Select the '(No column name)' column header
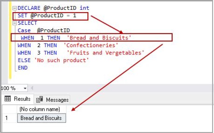Image resolution: width=214 pixels, height=133 pixels. (x=40, y=109)
